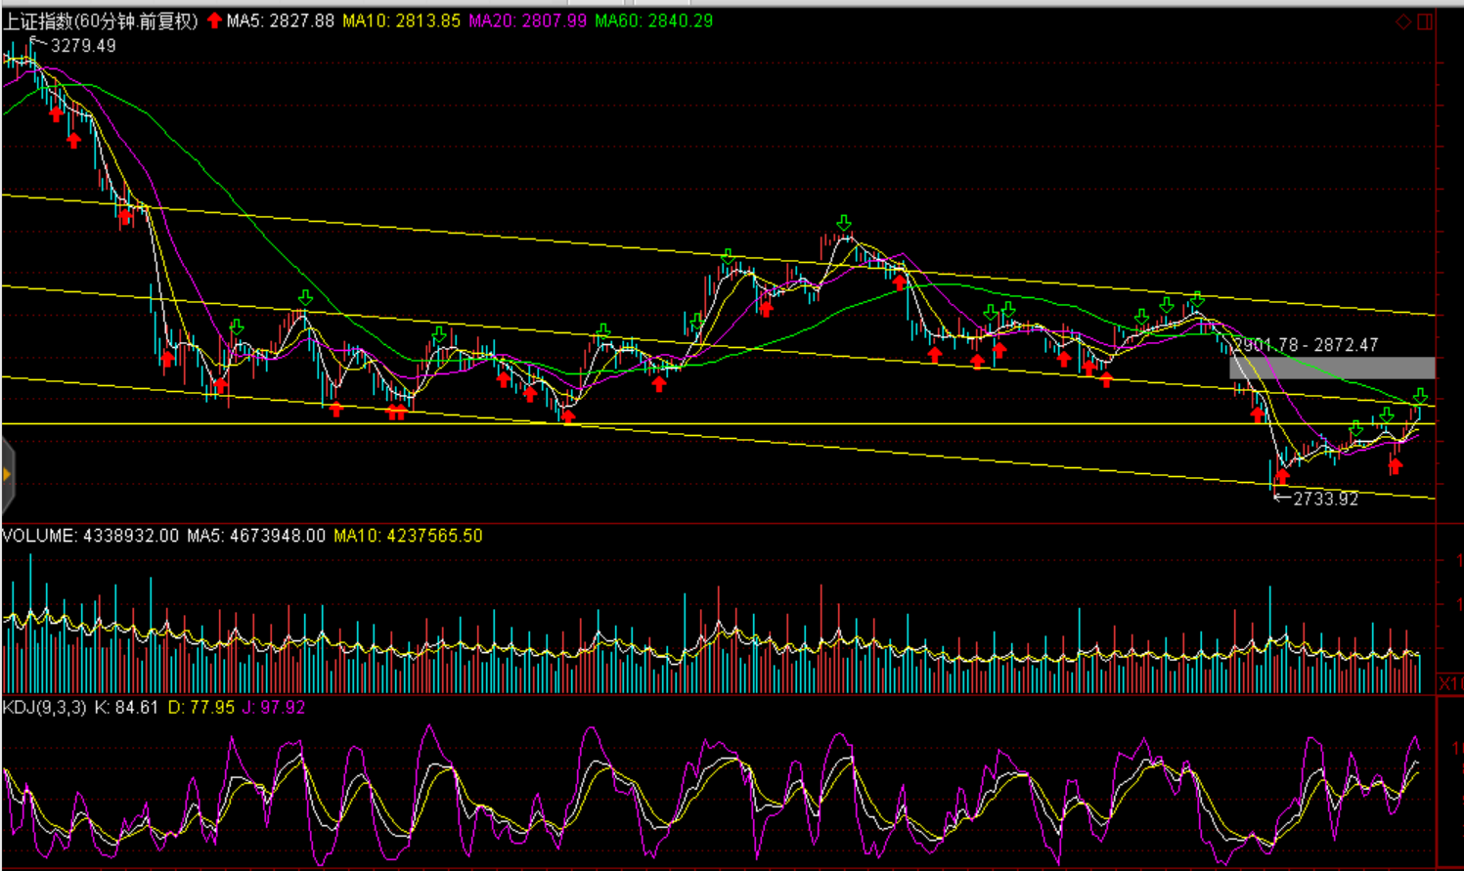Click the VOLUME: 4338932.00 indicator label

[90, 536]
